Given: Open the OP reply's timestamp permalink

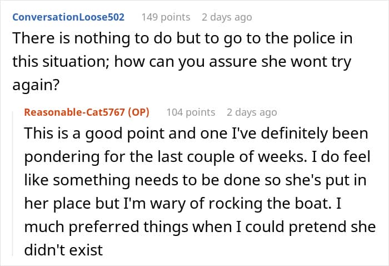Looking at the screenshot, I should (251, 112).
